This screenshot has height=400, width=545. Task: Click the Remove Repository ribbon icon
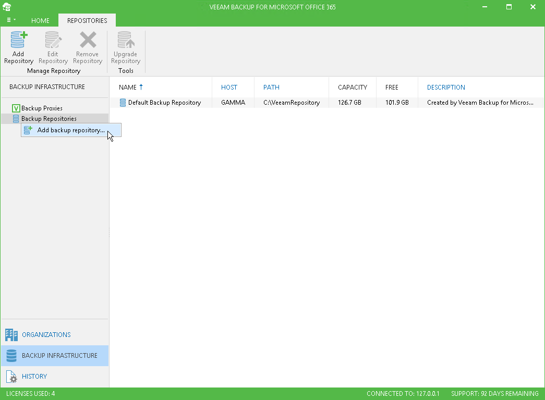(x=88, y=40)
